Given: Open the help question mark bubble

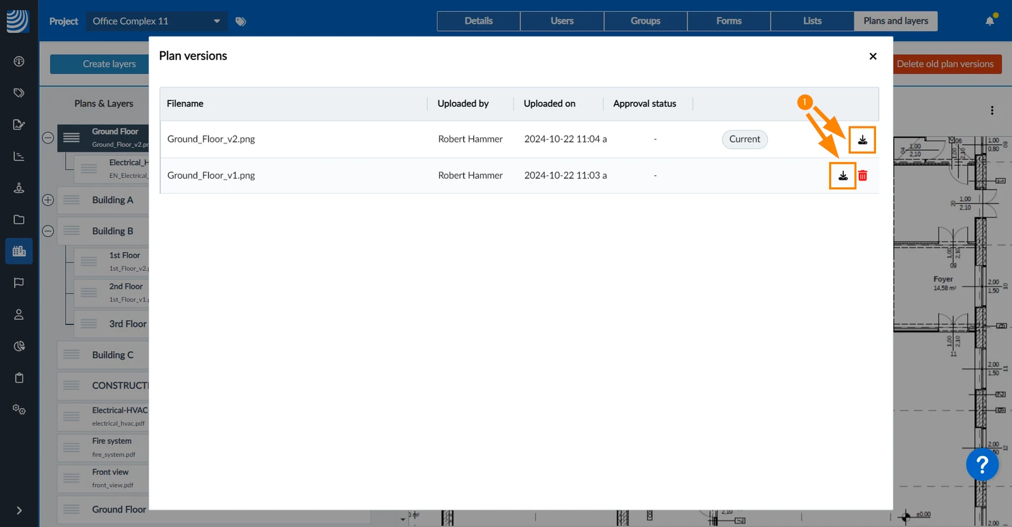Looking at the screenshot, I should 982,465.
